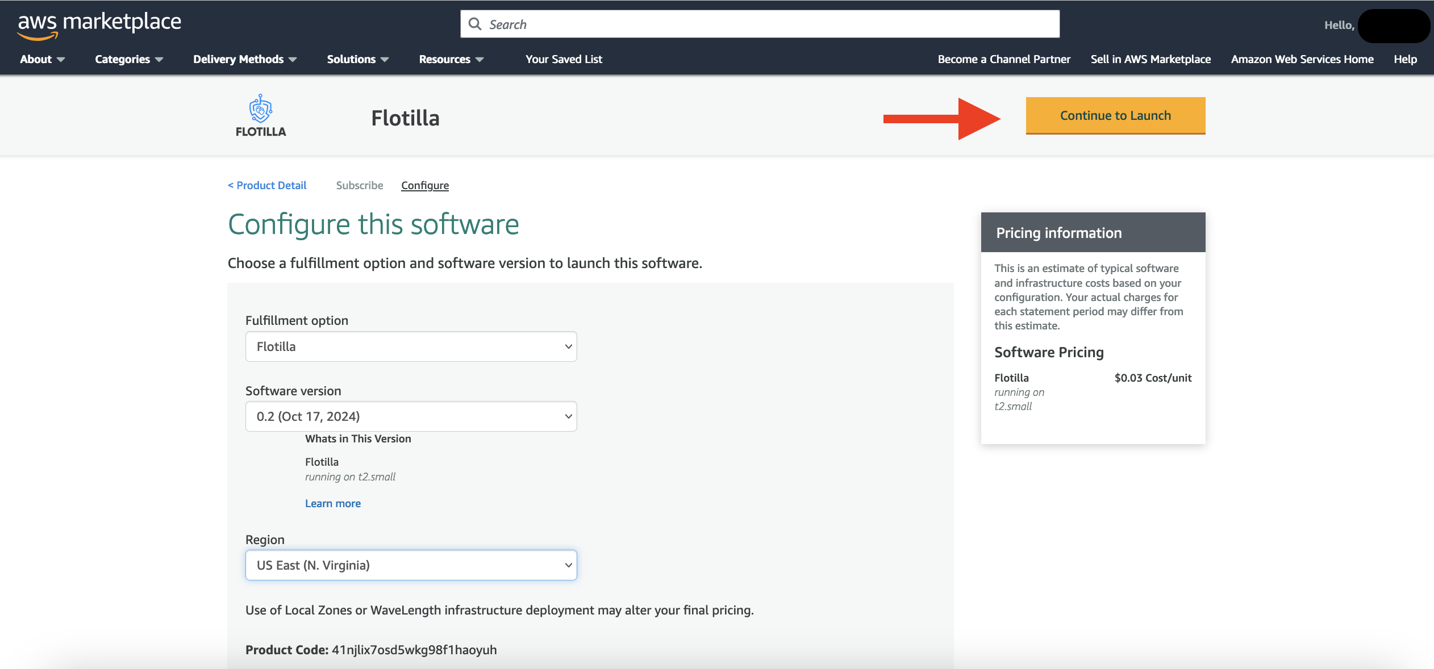Click the Whats in This Version text
Viewport: 1434px width, 669px height.
tap(358, 438)
